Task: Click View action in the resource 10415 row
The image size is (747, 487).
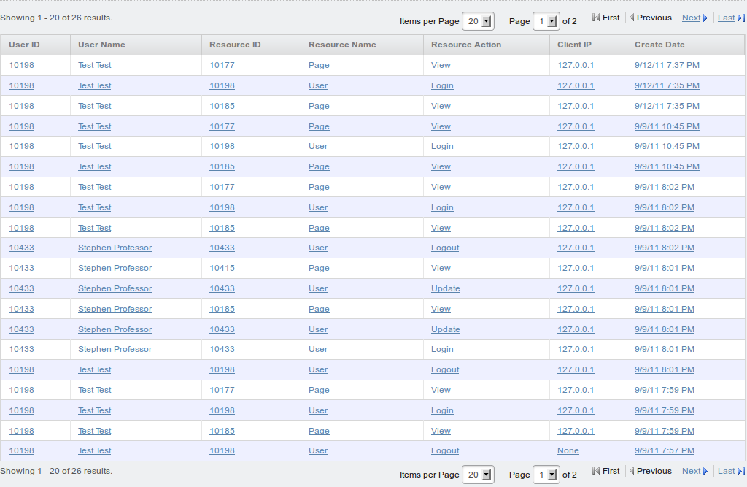Action: coord(441,269)
